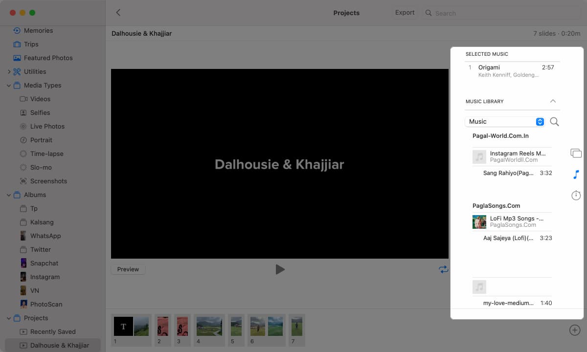Click the back chevron in toolbar

[x=118, y=13]
